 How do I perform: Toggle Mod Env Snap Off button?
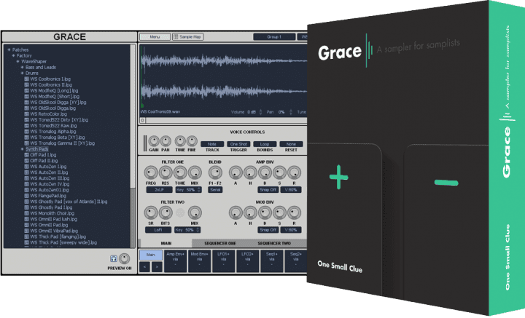(x=268, y=230)
